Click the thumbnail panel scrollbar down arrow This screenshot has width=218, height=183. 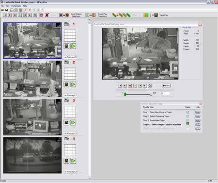89,178
